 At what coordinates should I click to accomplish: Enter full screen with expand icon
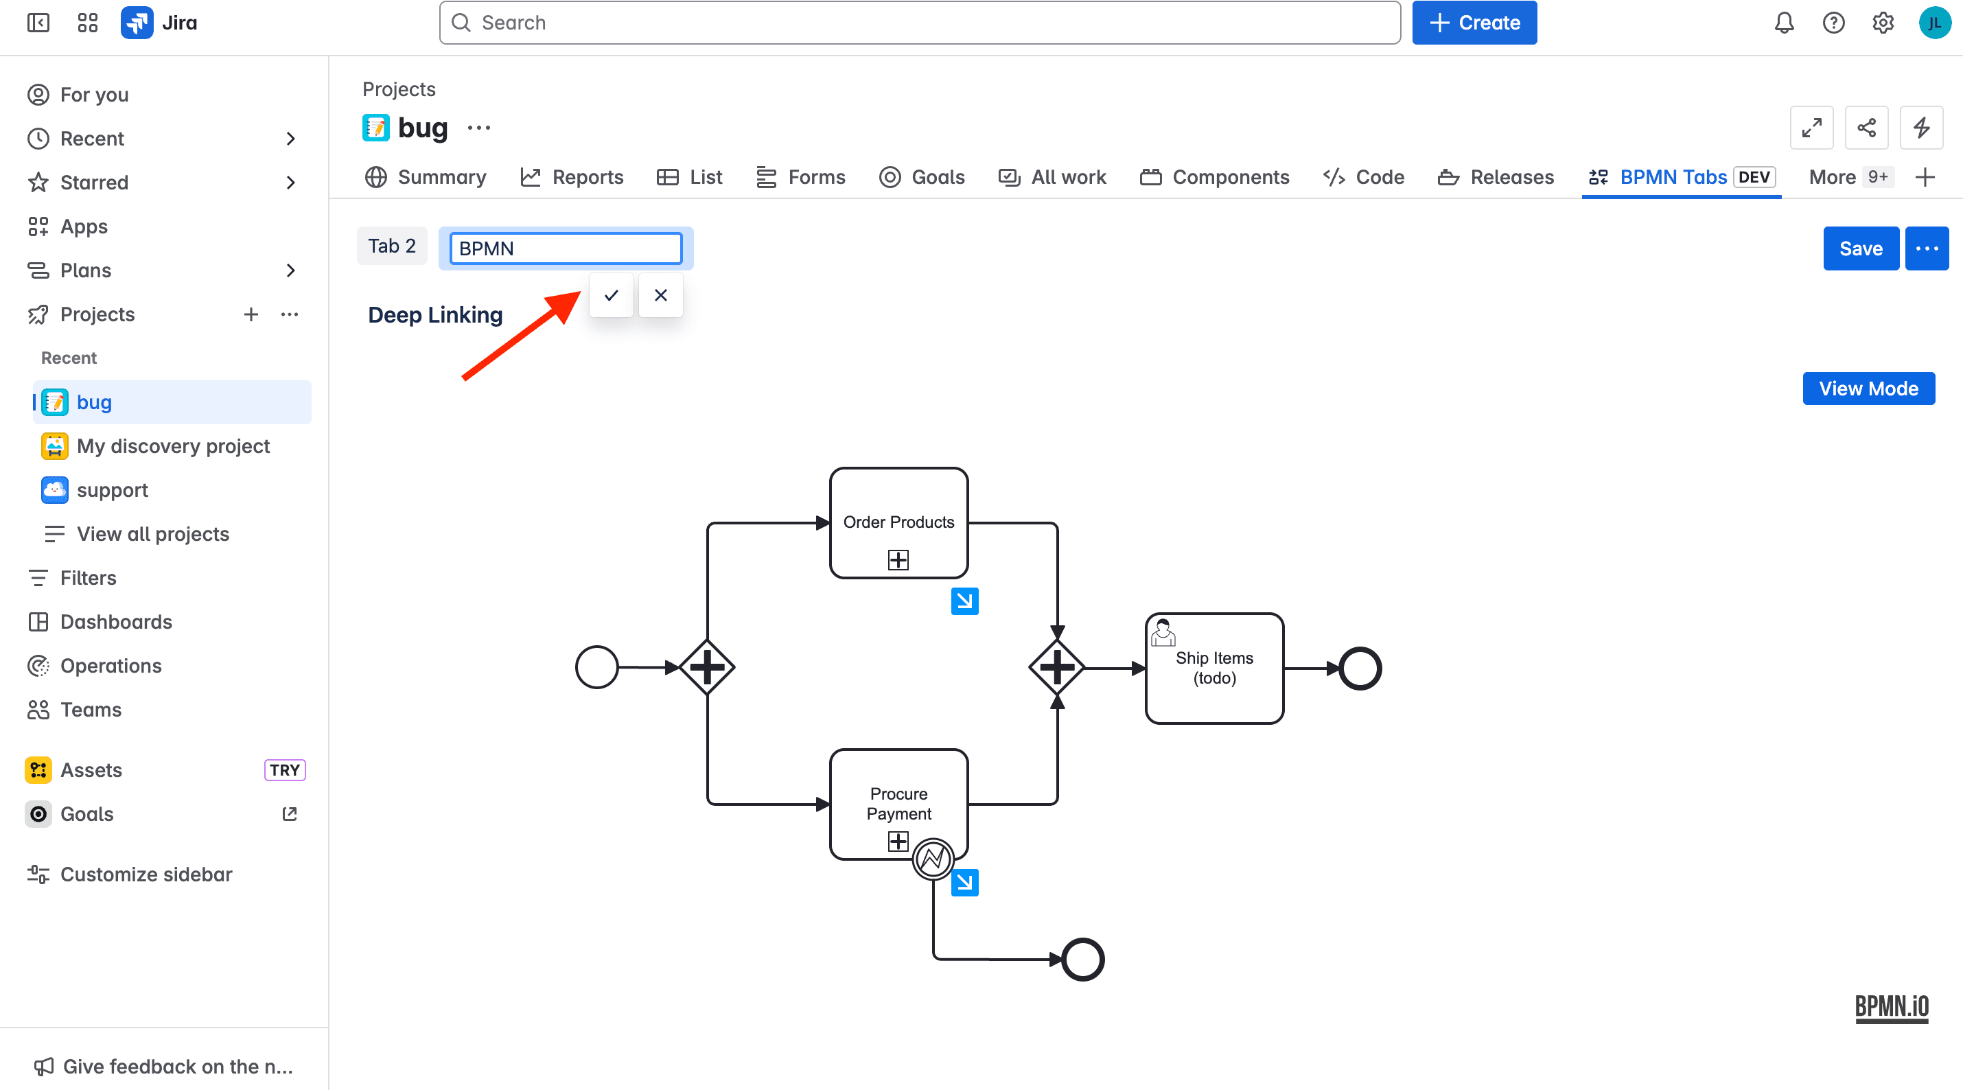pos(1811,128)
